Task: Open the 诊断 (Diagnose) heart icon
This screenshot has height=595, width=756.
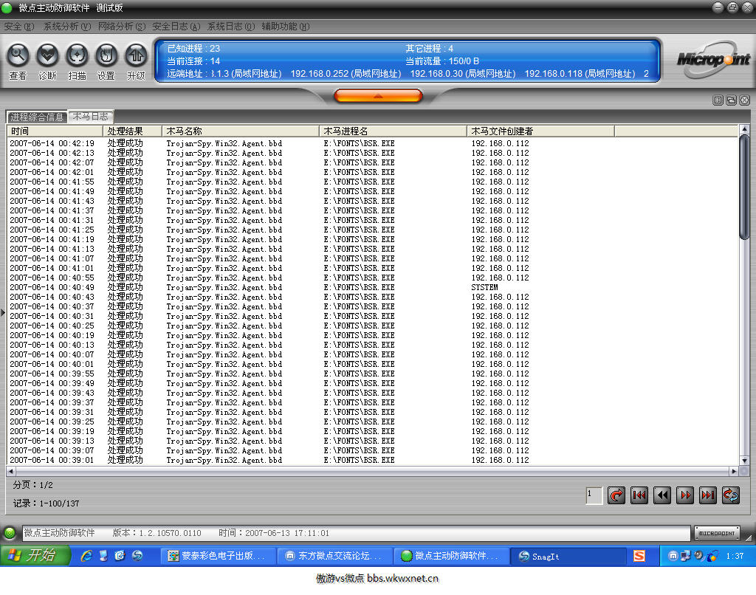Action: tap(47, 56)
